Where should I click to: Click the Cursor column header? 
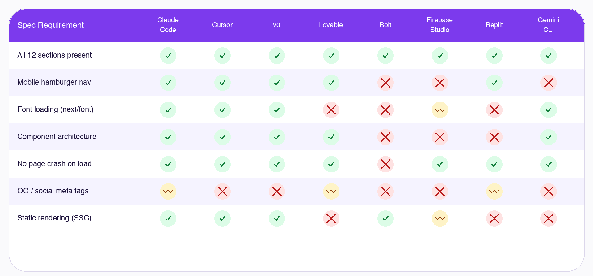222,25
